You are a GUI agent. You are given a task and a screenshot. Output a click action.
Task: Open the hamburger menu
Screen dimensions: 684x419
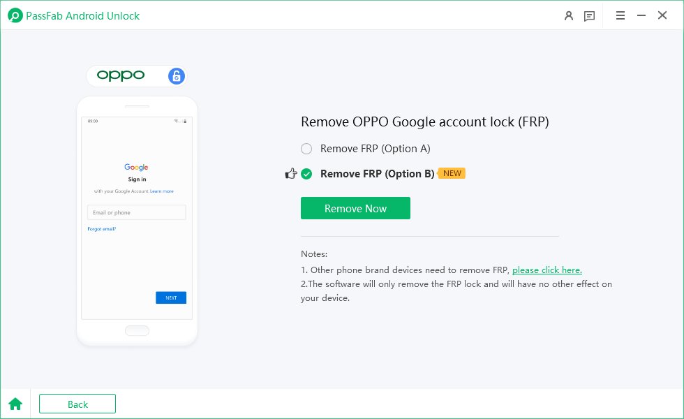[x=620, y=15]
